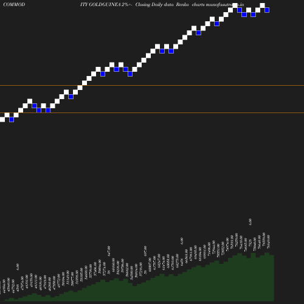Click the 'Closing Daily data' label
The image size is (304, 304).
[x=154, y=5]
